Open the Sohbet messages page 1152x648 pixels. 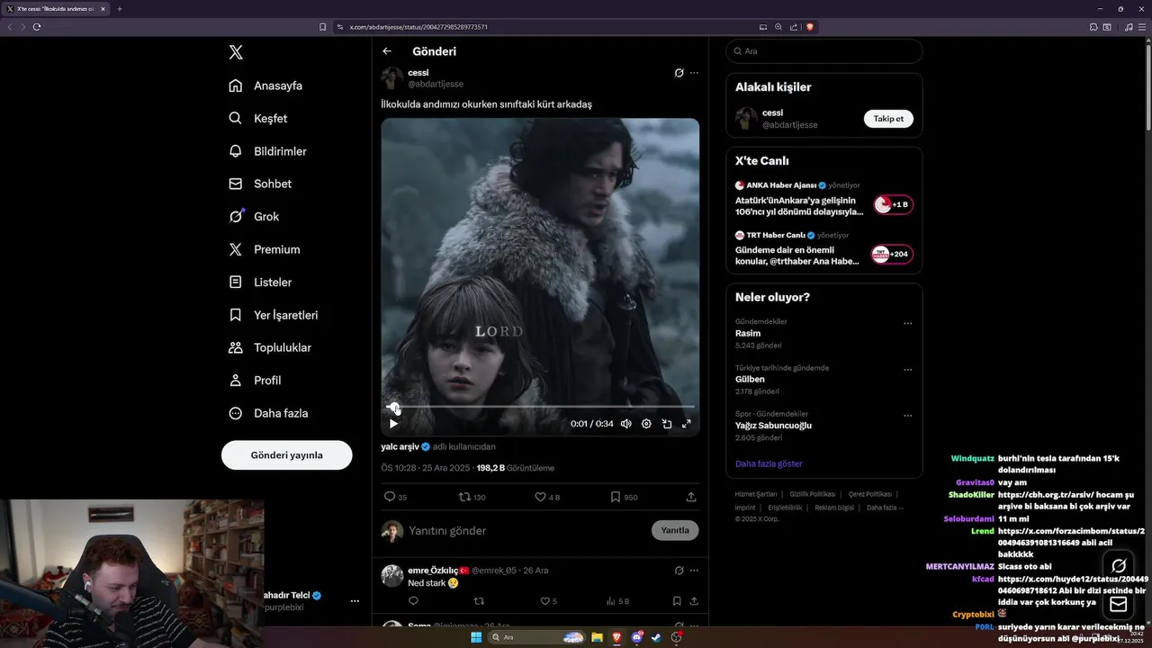tap(260, 184)
